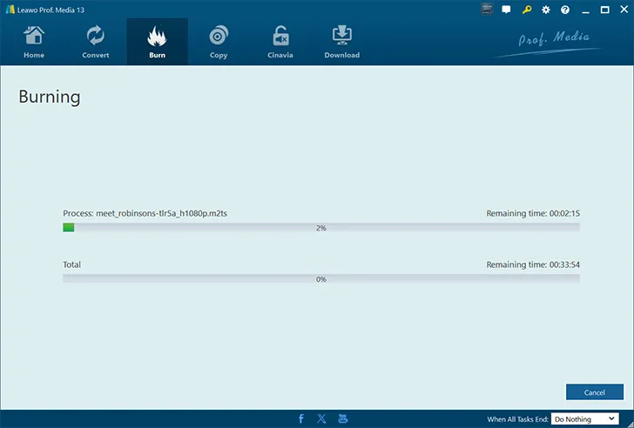Image resolution: width=634 pixels, height=428 pixels.
Task: Open the X (Twitter) footer link
Action: tap(321, 418)
